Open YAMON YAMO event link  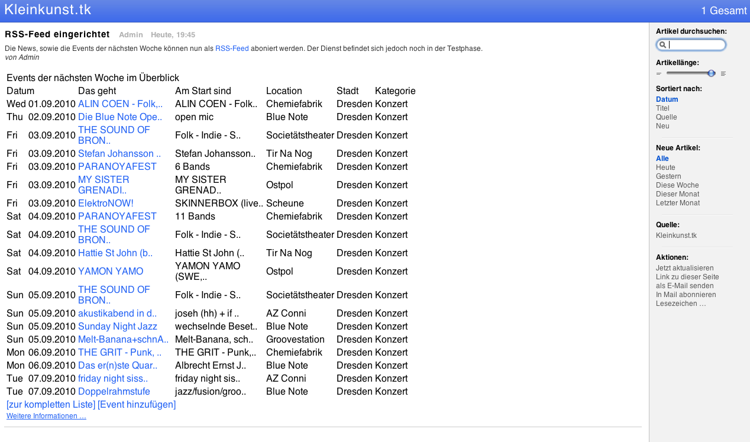111,271
